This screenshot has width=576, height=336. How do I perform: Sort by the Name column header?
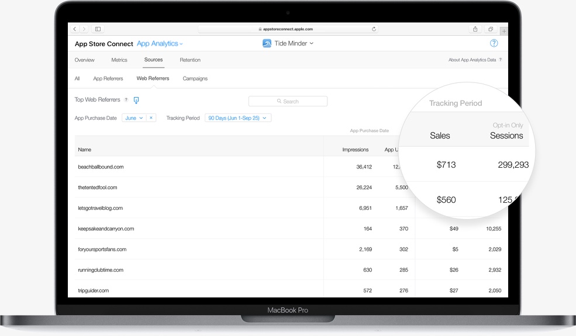click(x=84, y=150)
